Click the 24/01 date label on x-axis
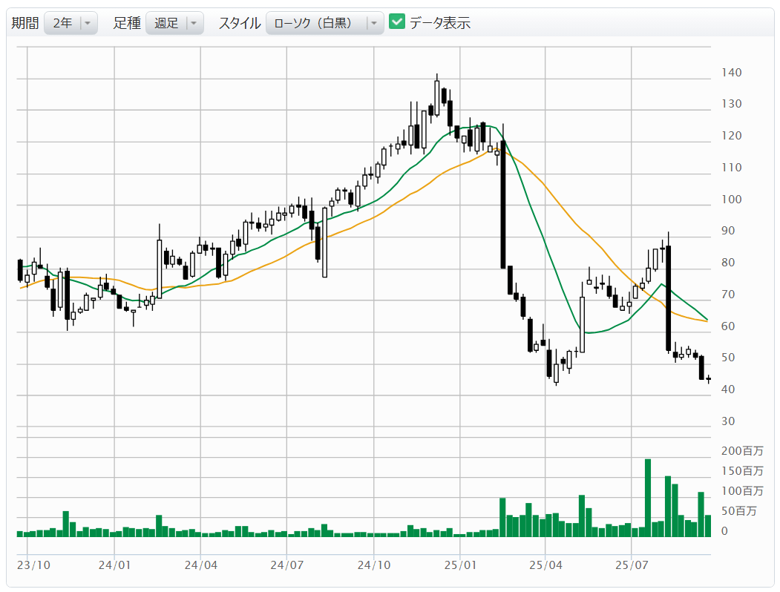The width and height of the screenshot is (780, 592). tap(114, 565)
